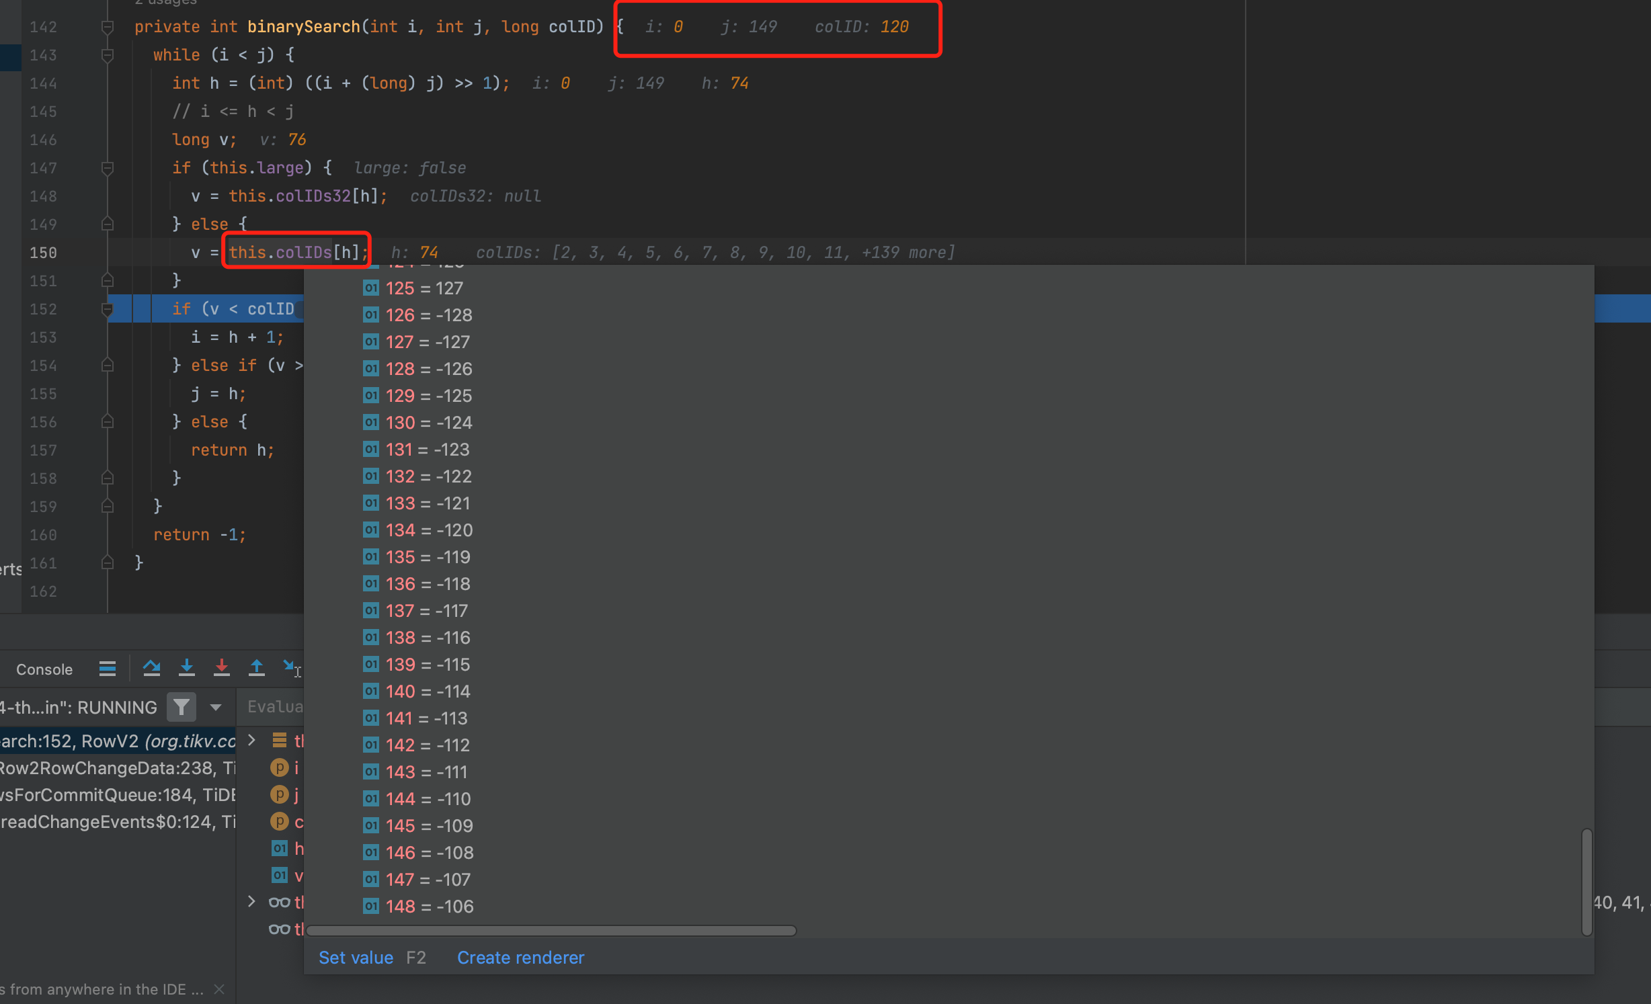Click the Run to Cursor icon
The image size is (1651, 1004).
(x=290, y=669)
